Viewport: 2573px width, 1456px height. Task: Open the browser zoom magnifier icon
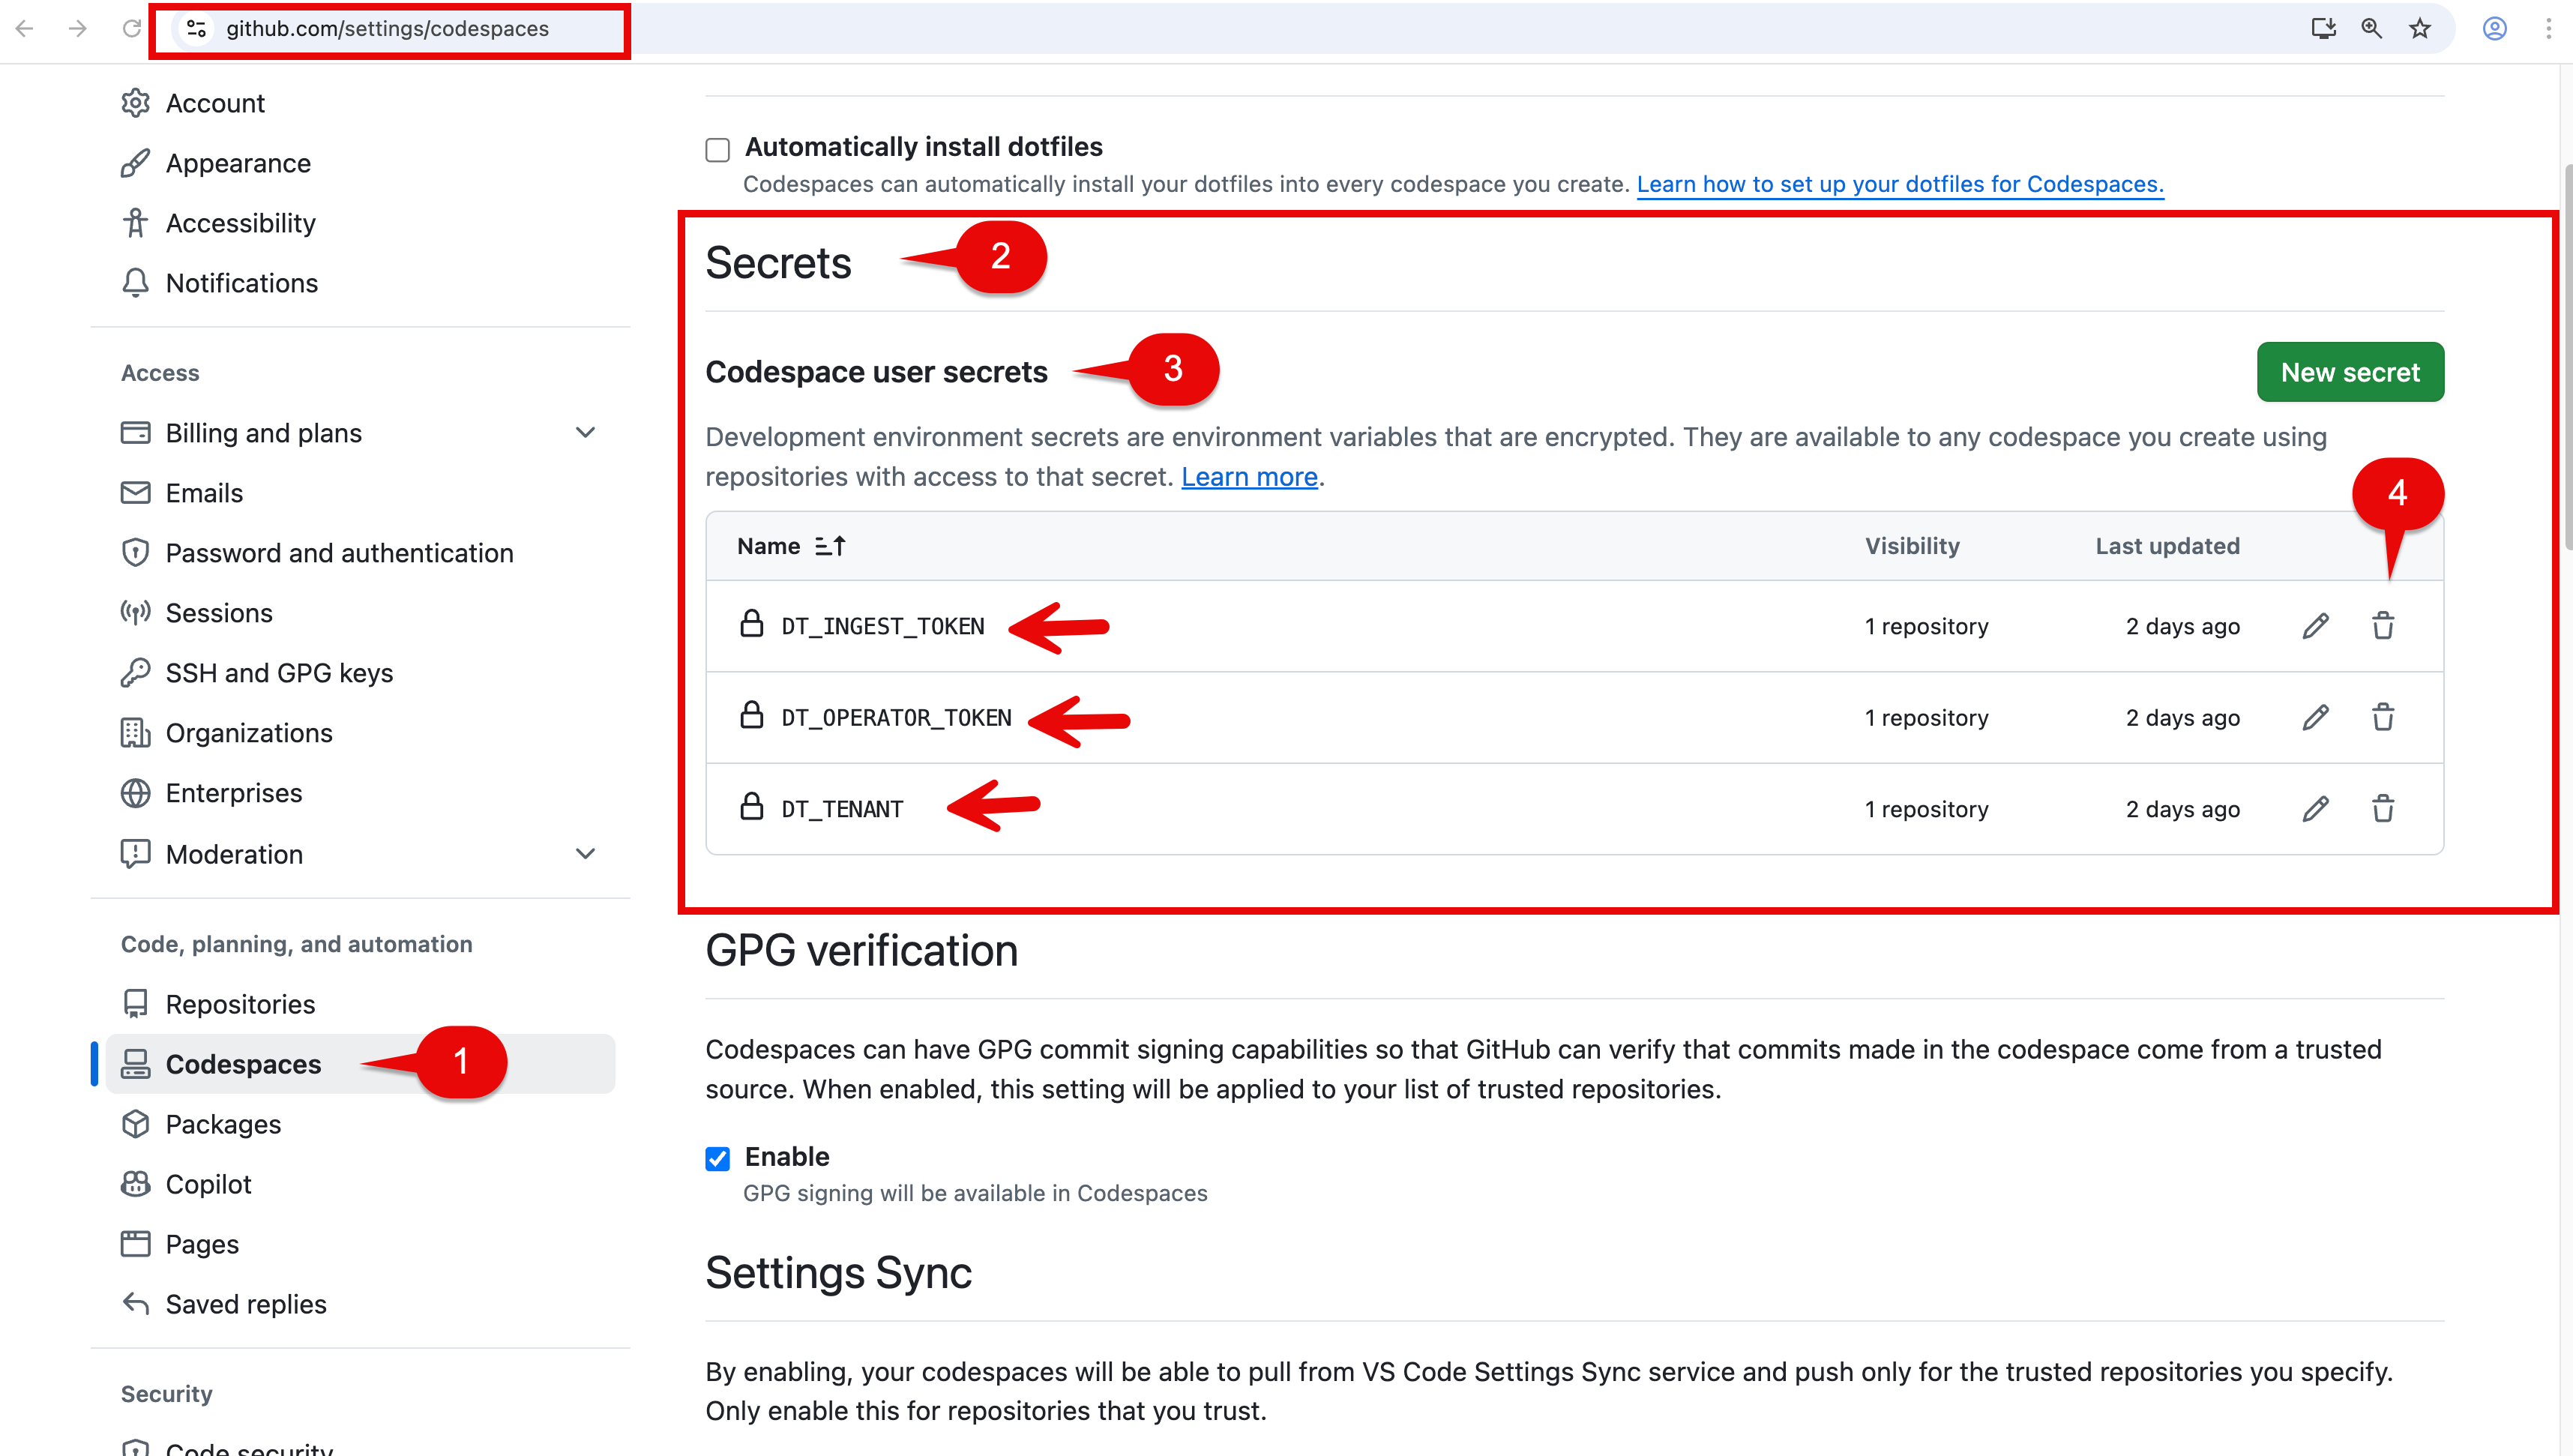coord(2371,28)
